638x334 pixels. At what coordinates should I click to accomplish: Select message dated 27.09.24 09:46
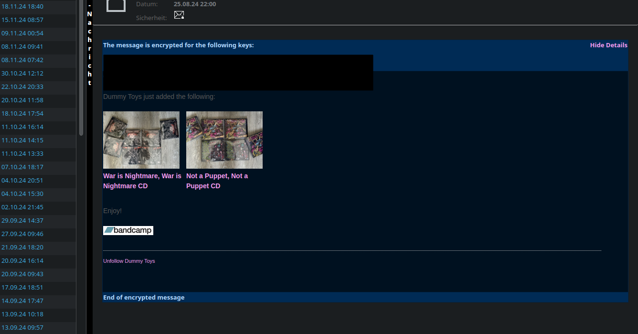(38, 234)
